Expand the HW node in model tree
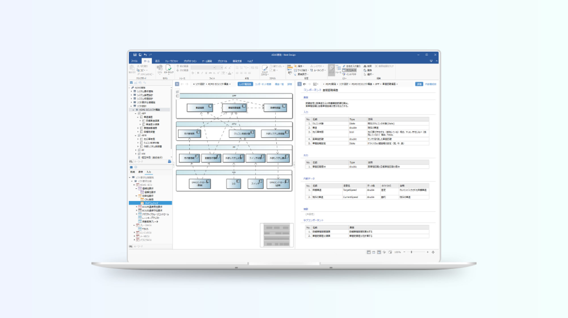Screen dimensions: 568x318 click(135, 154)
